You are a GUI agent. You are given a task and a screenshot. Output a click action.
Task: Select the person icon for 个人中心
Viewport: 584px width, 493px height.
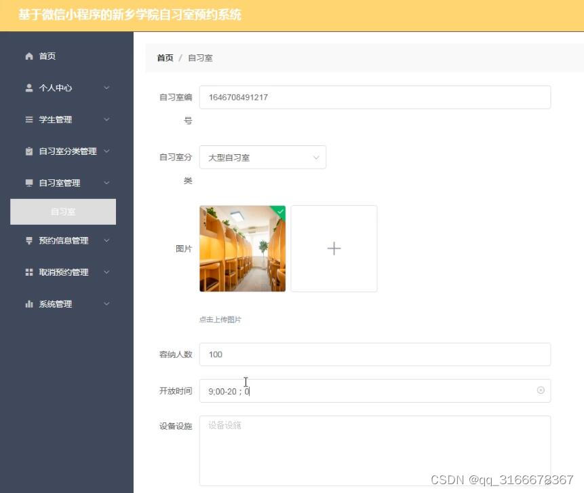click(28, 88)
